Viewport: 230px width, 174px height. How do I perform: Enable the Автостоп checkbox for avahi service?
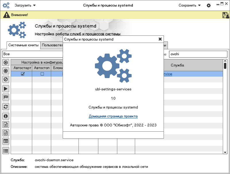(42, 74)
